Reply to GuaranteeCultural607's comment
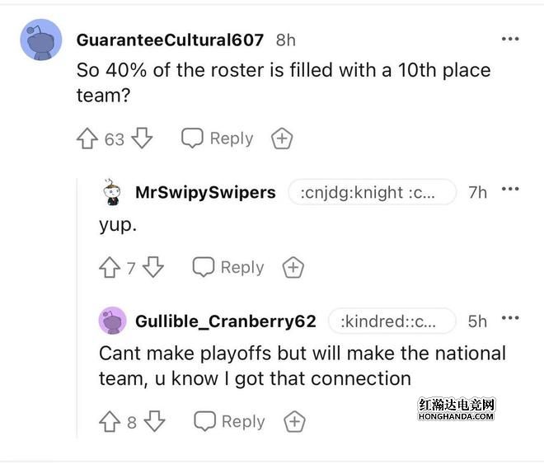 click(218, 138)
